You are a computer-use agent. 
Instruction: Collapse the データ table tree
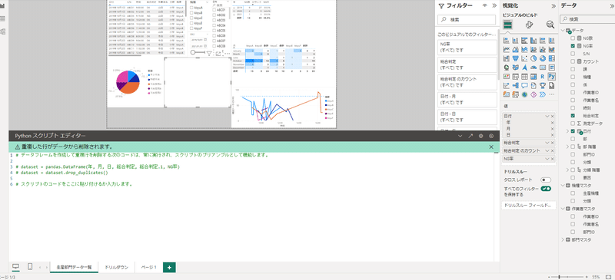[x=563, y=31]
